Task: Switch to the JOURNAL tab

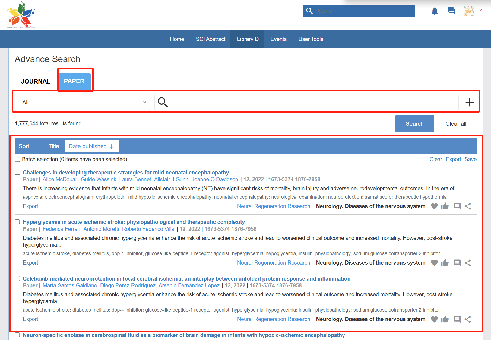Action: (x=36, y=81)
